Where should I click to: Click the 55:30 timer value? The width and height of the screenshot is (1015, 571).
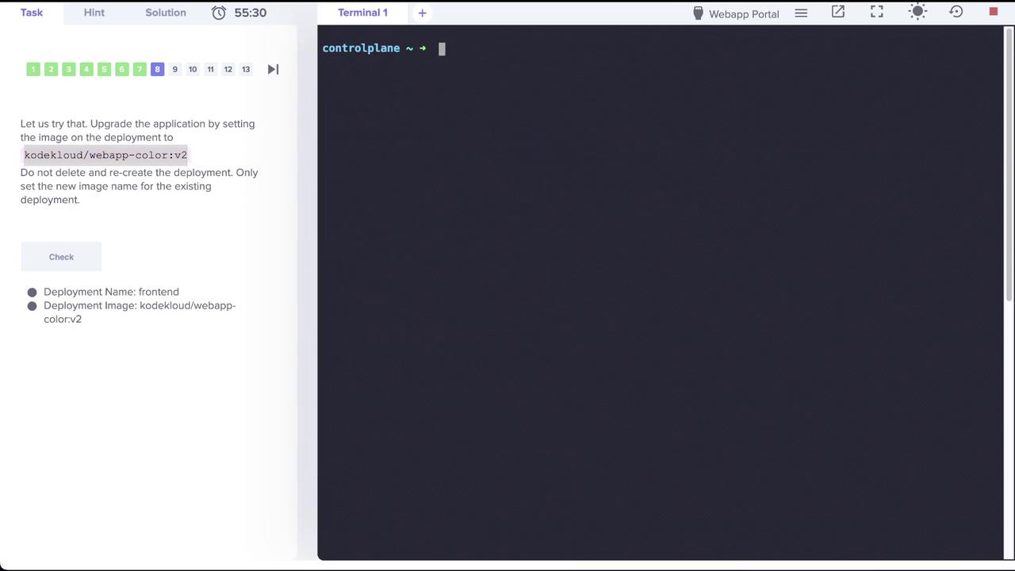click(x=251, y=13)
